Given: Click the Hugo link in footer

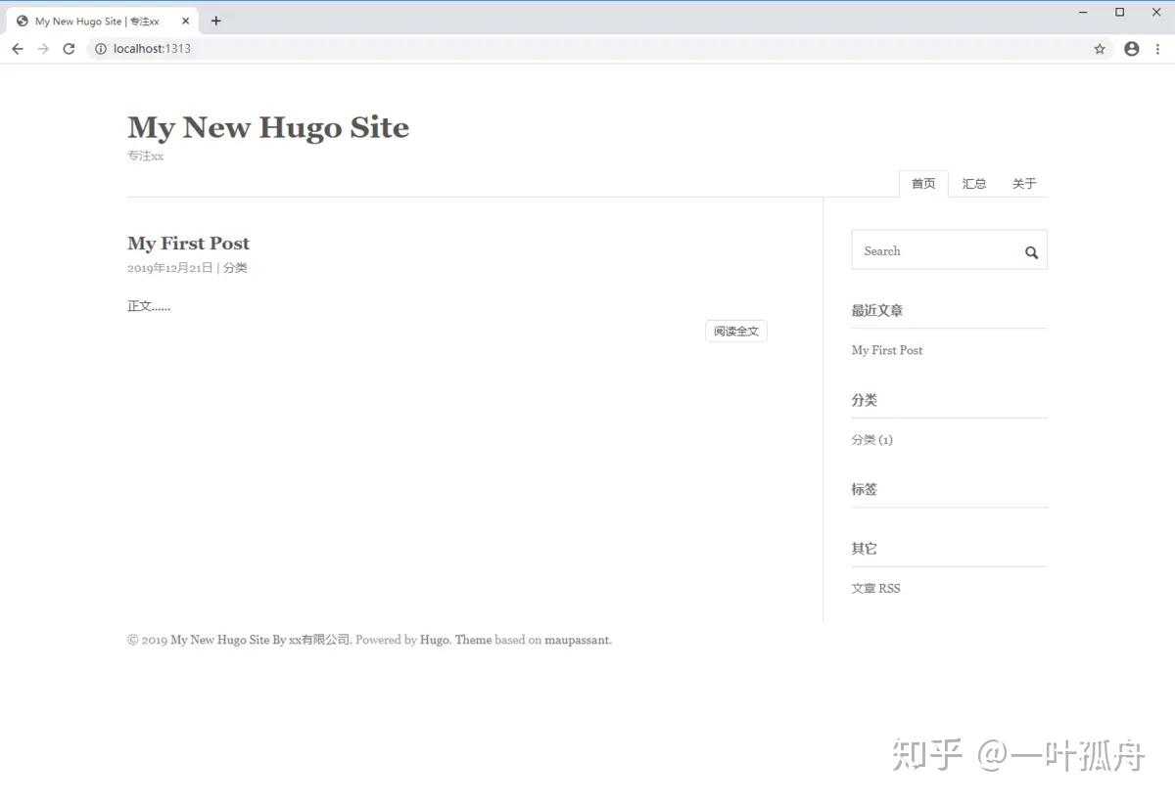Looking at the screenshot, I should (434, 641).
